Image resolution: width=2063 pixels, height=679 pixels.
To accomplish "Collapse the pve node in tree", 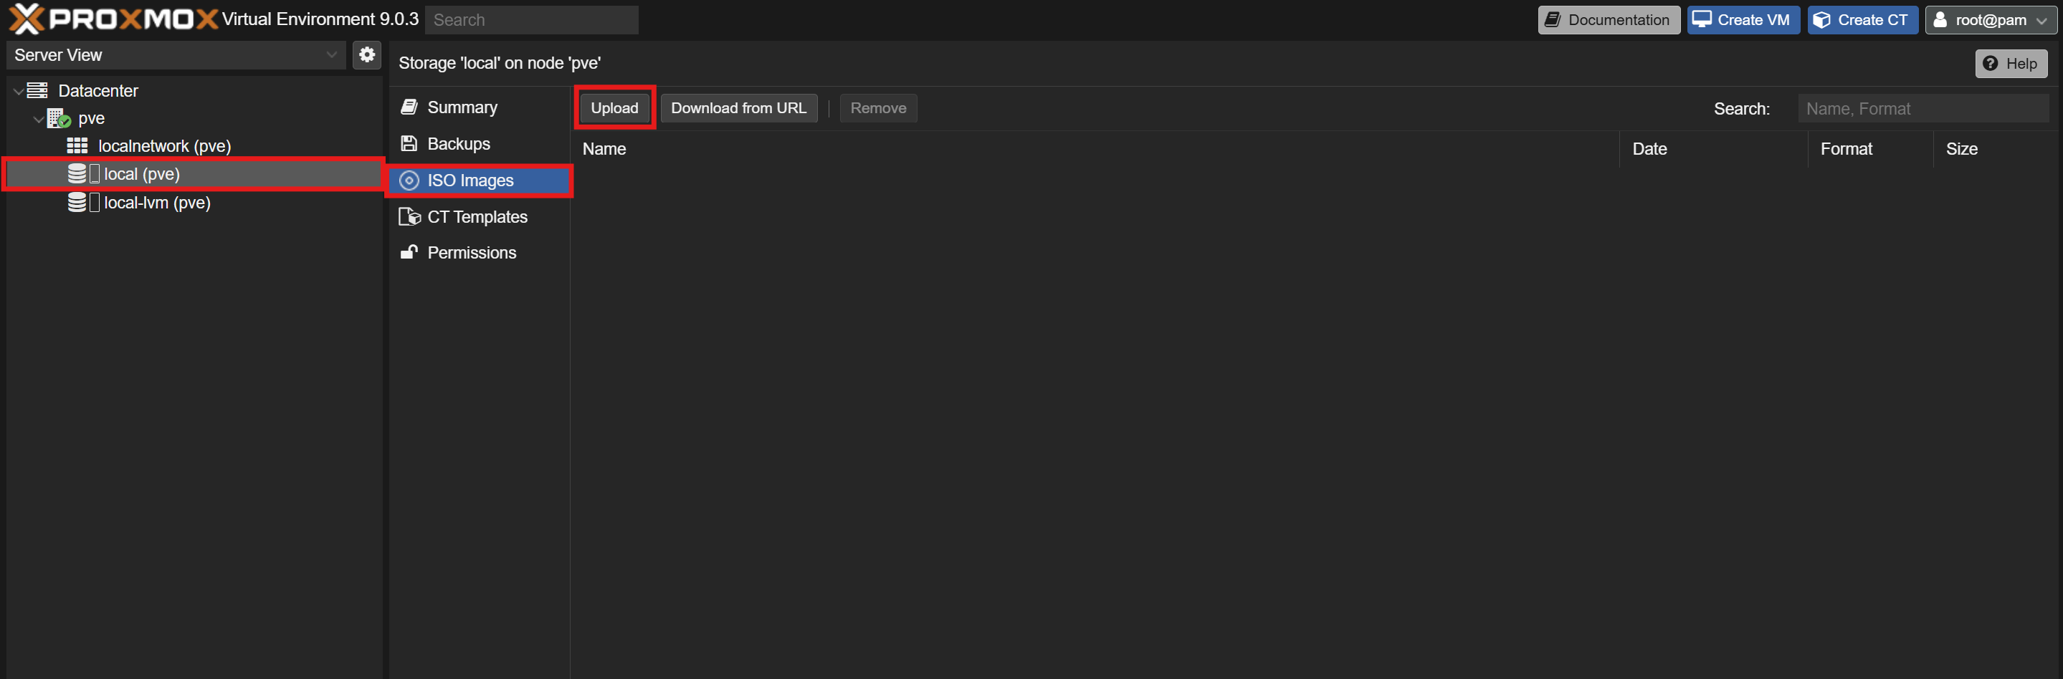I will point(38,119).
